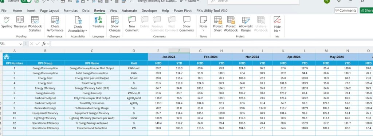Open Allow Edit Ranges
This screenshot has width=373, height=136.
[x=246, y=24]
